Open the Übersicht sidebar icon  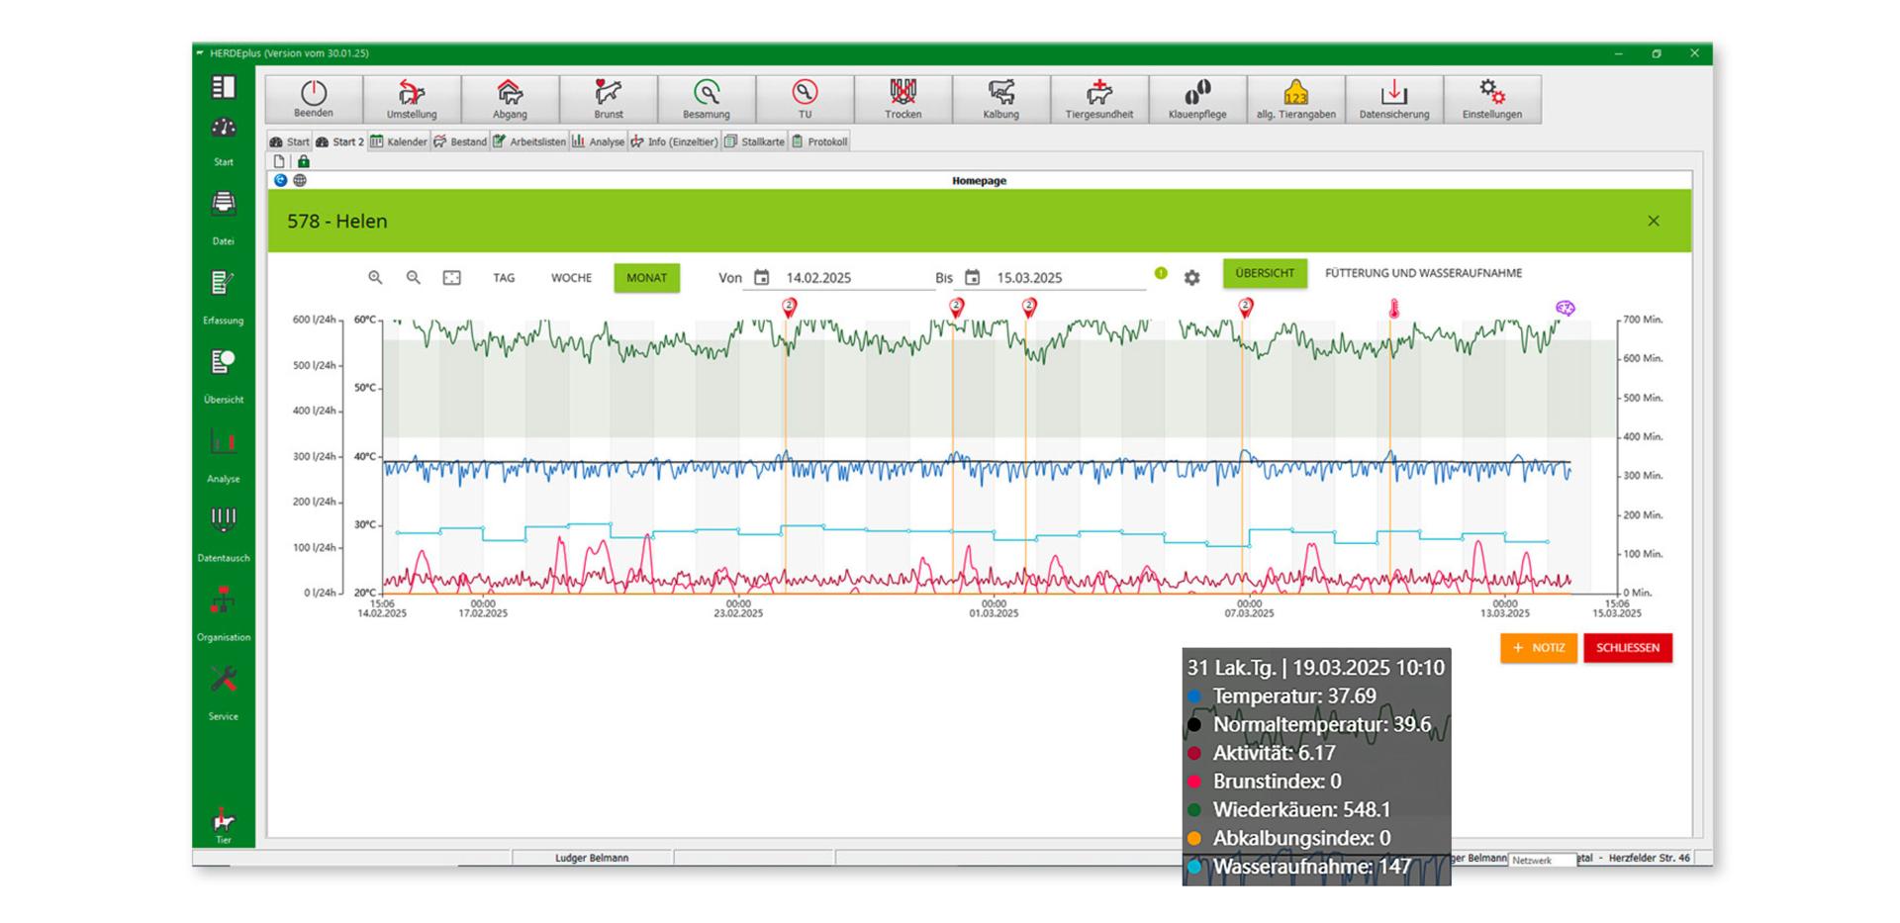coord(224,362)
